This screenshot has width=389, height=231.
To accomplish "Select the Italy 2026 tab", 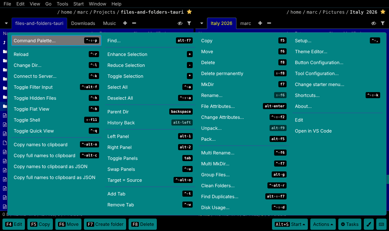I will coord(221,23).
